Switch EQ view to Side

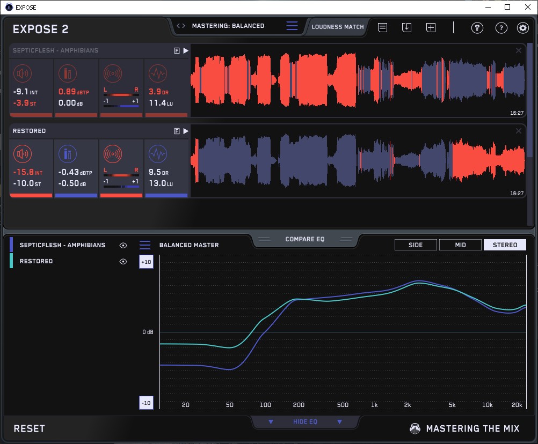(416, 245)
